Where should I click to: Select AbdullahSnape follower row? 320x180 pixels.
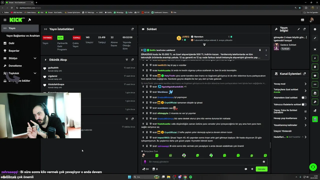pyautogui.click(x=89, y=86)
